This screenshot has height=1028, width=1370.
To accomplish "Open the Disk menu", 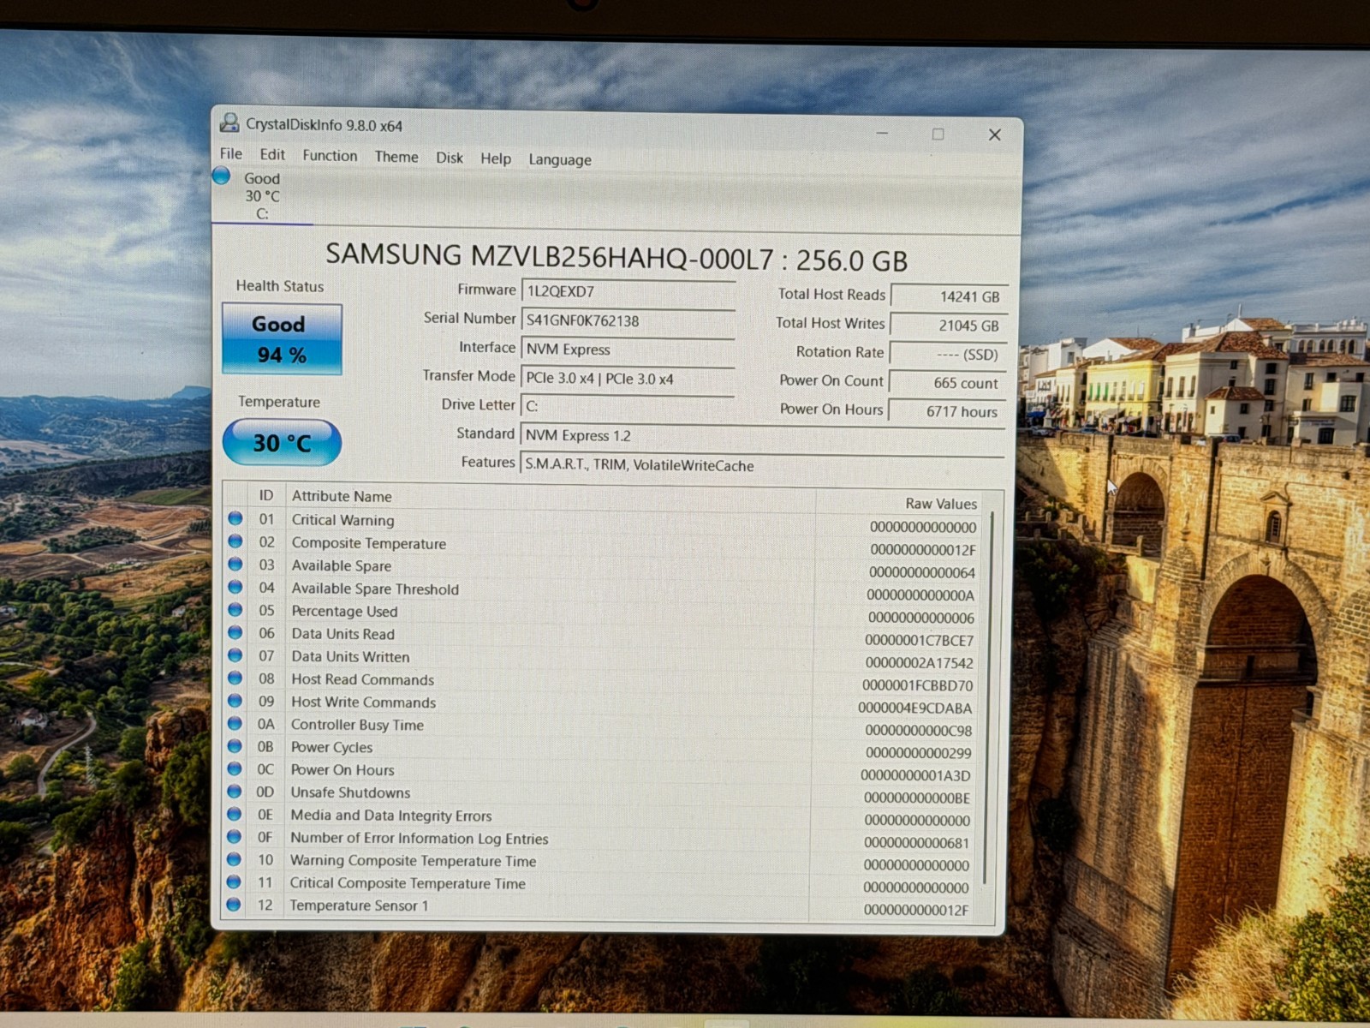I will pyautogui.click(x=450, y=158).
